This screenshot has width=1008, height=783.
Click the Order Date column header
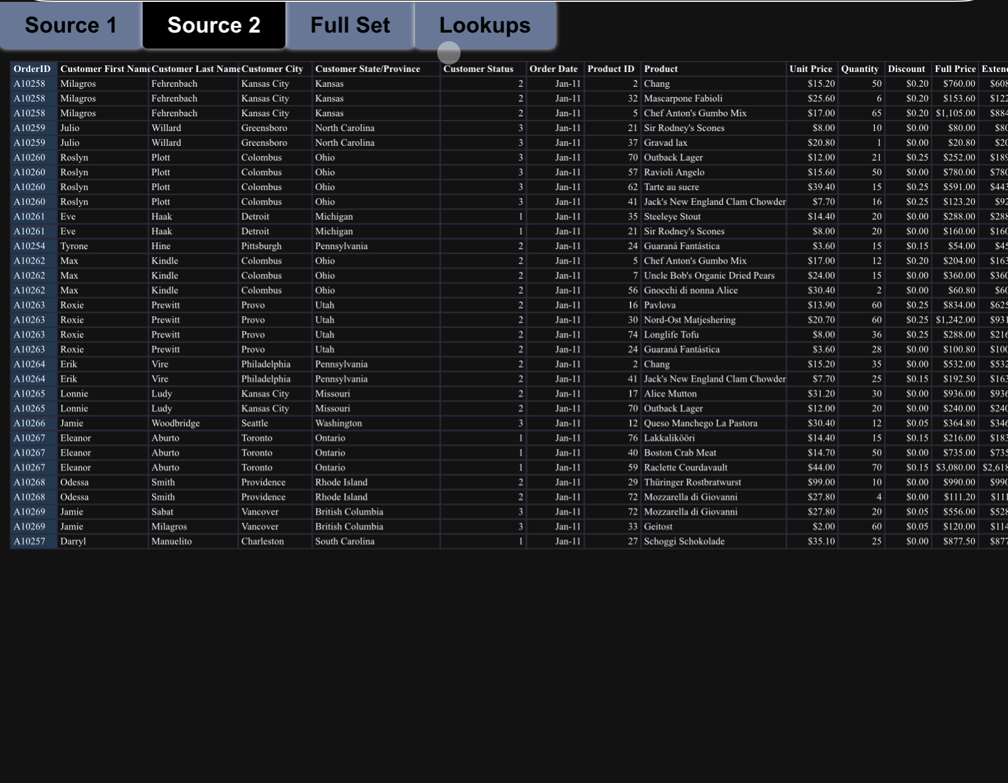tap(555, 69)
